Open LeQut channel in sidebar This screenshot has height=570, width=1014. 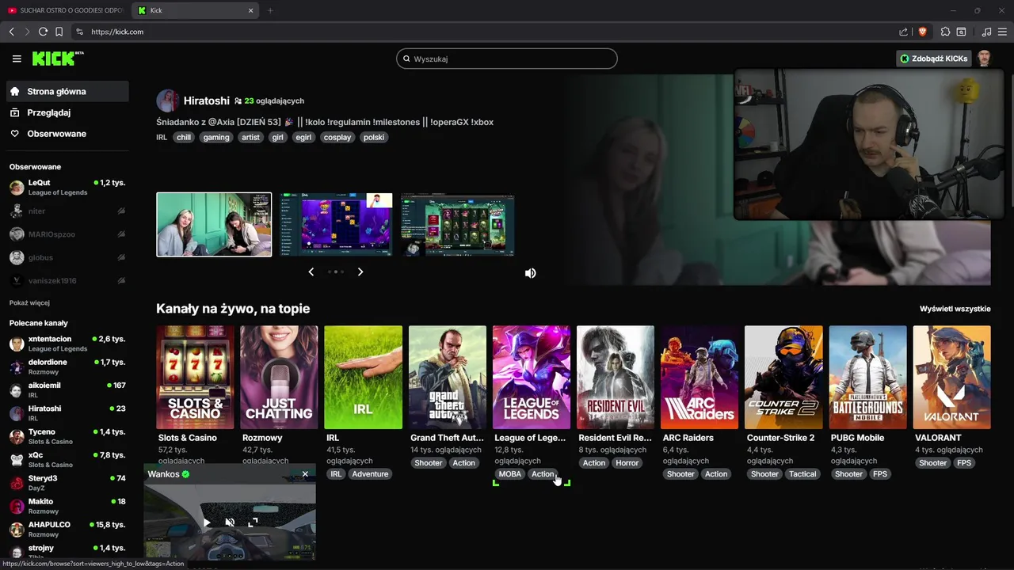click(x=67, y=188)
